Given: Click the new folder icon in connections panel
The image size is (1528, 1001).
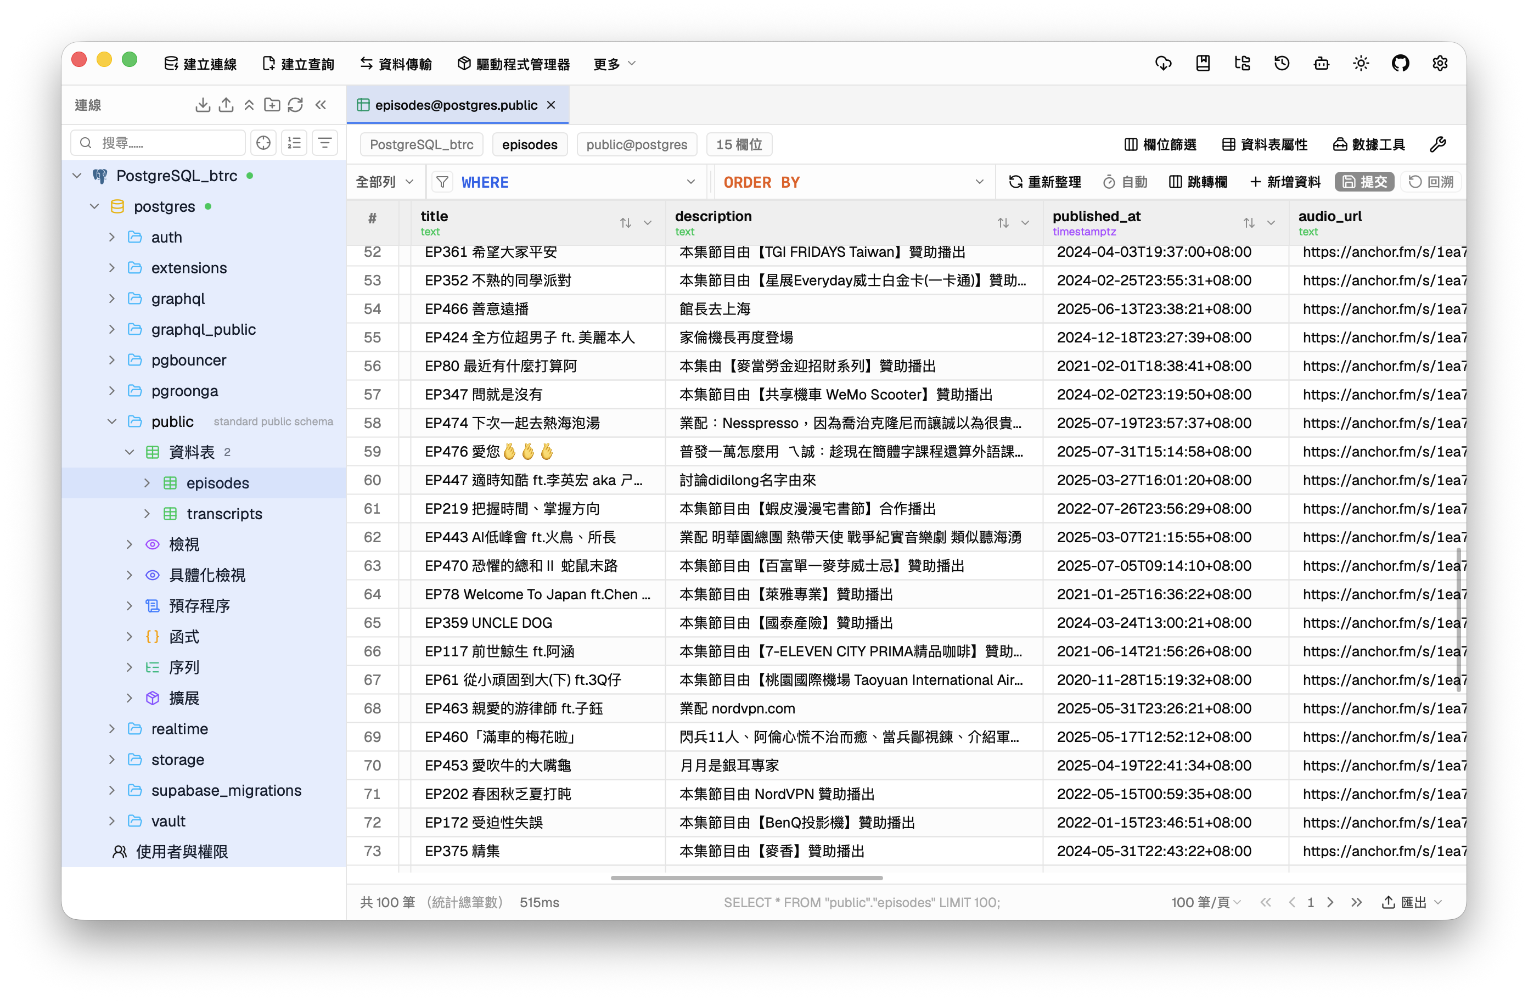Looking at the screenshot, I should coord(272,105).
